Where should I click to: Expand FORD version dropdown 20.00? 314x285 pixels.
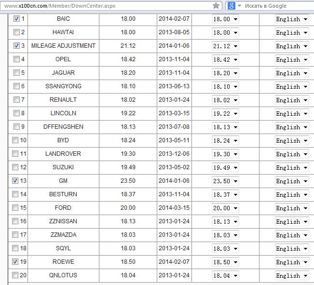click(x=225, y=208)
